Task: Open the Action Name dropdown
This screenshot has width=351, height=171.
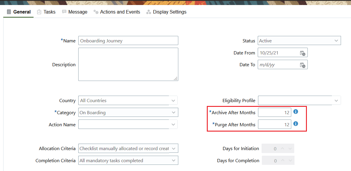Action: 174,125
